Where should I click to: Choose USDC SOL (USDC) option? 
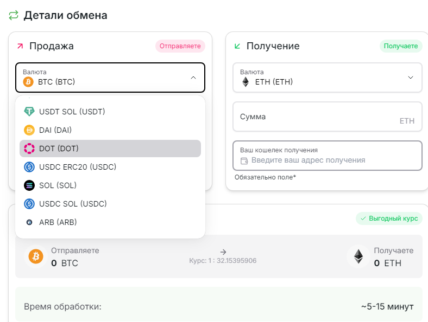pyautogui.click(x=73, y=204)
